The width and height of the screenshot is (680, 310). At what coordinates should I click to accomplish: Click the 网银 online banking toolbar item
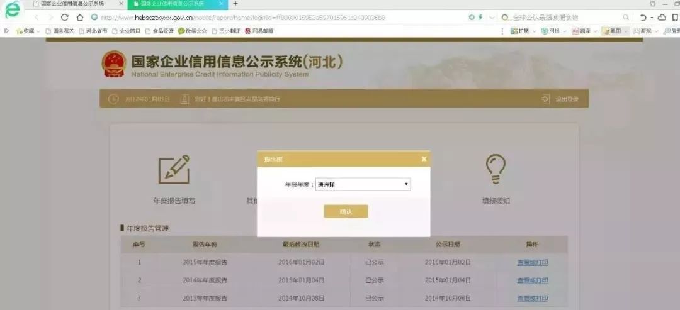(x=551, y=31)
